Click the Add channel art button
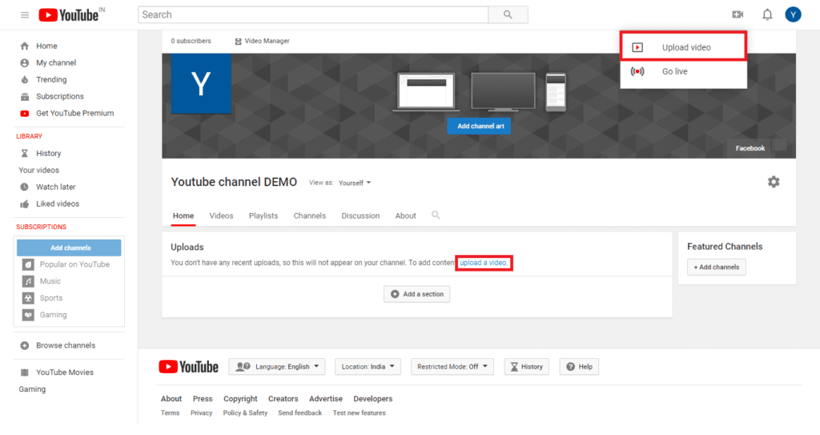 coord(479,126)
